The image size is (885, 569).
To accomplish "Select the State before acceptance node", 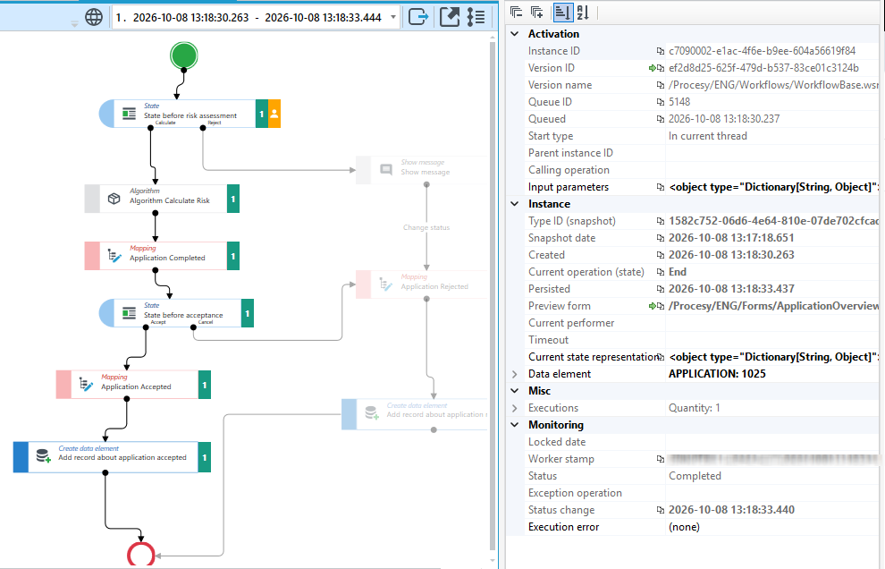I will pyautogui.click(x=176, y=313).
